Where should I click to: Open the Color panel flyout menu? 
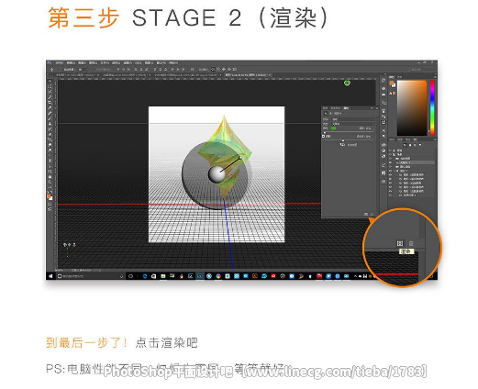(x=435, y=77)
